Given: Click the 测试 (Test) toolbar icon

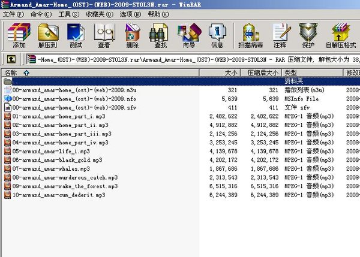Looking at the screenshot, I should point(76,35).
